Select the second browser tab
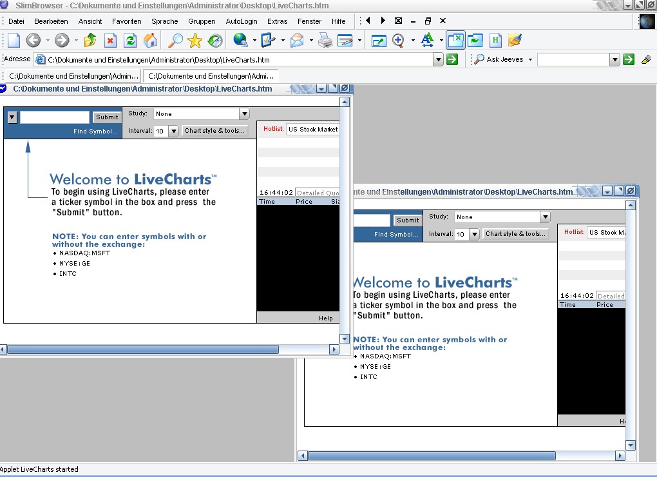Screen dimensions: 657x477 (211, 76)
